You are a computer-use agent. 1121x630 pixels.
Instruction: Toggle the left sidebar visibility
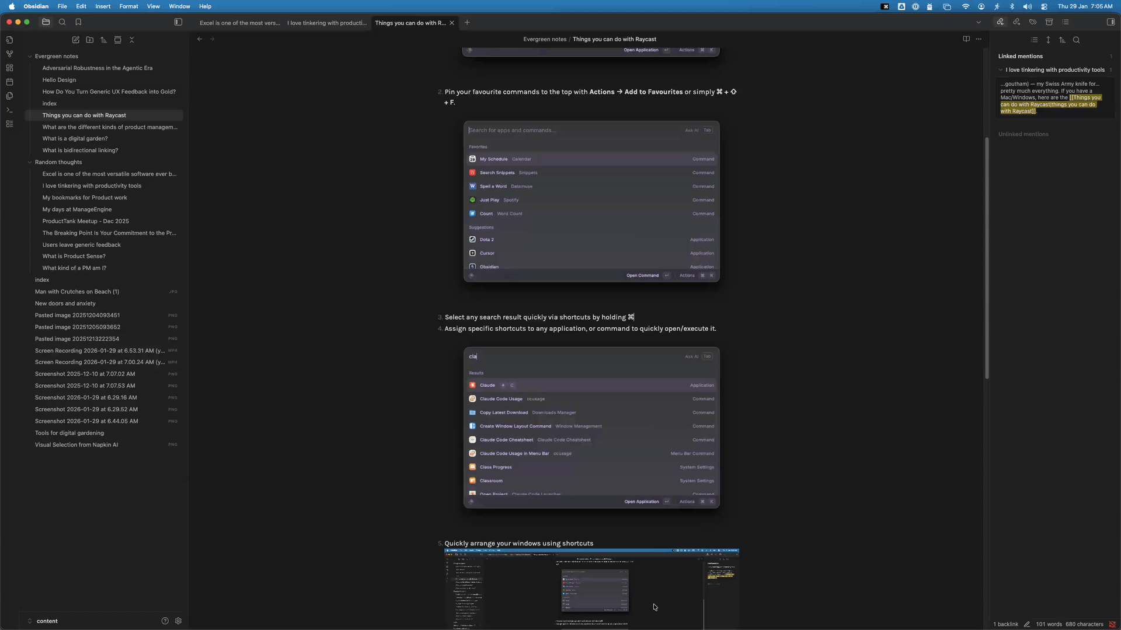(x=178, y=22)
